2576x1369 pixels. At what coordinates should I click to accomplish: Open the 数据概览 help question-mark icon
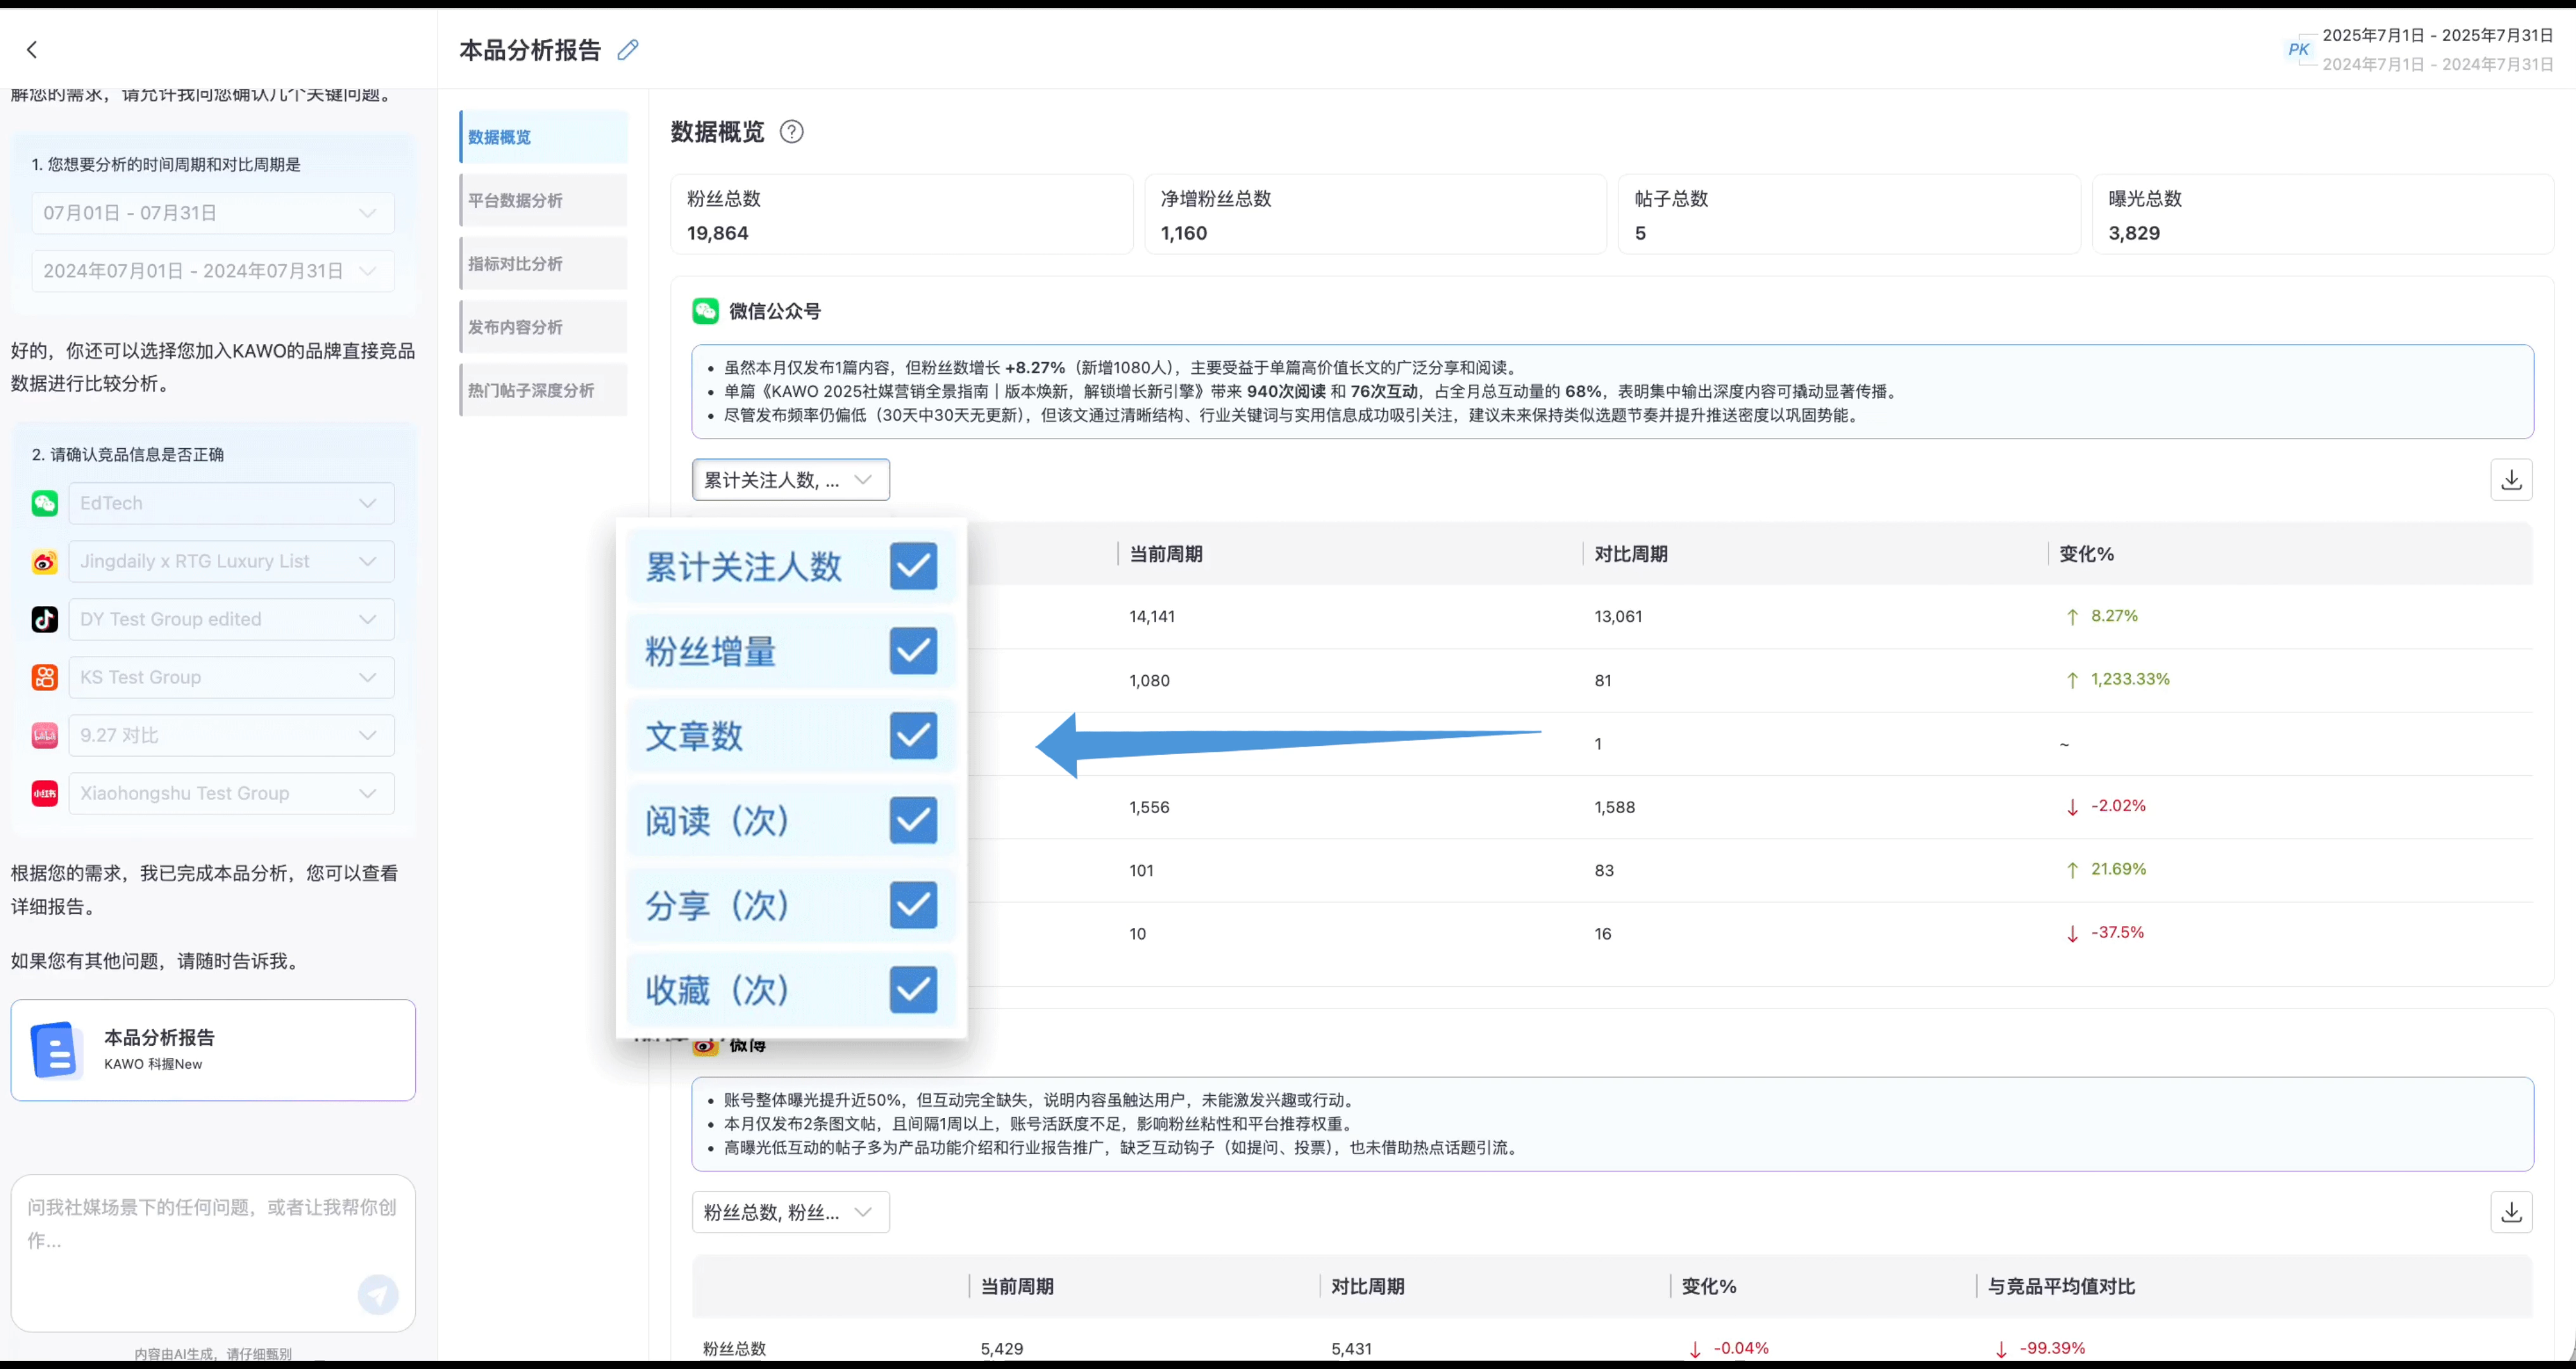click(791, 132)
